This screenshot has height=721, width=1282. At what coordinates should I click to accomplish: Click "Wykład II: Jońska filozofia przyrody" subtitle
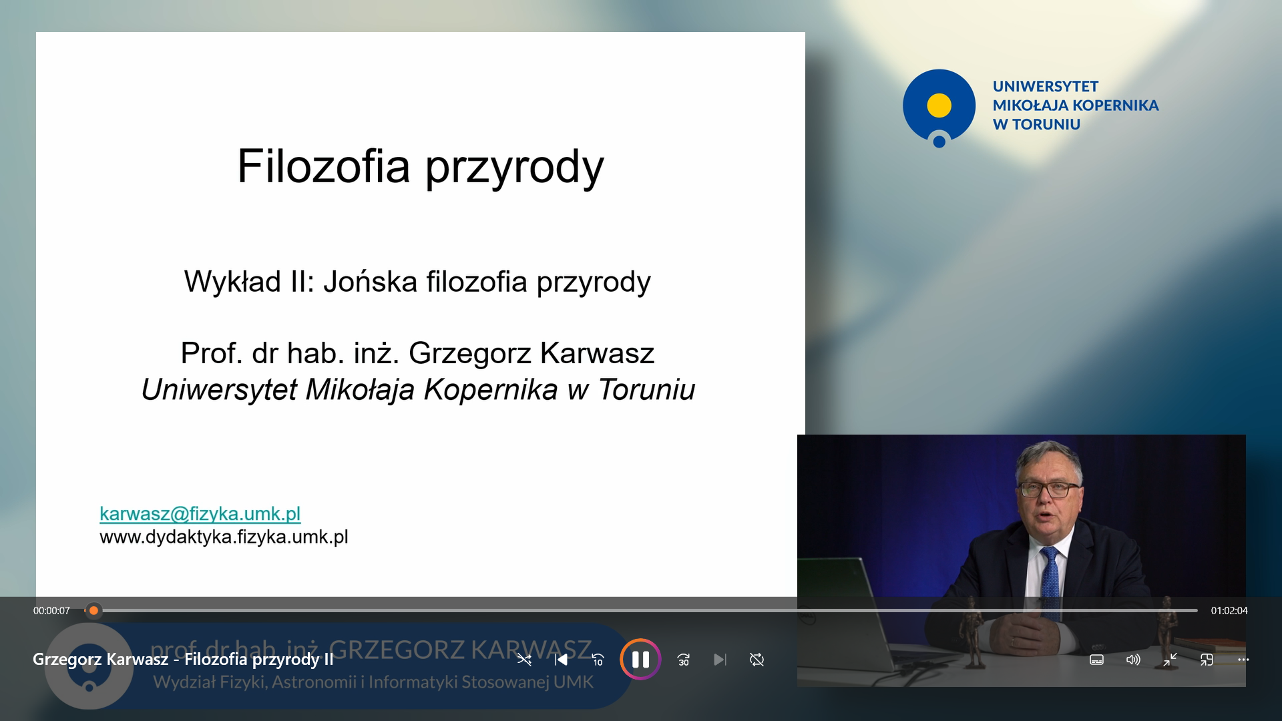(417, 282)
